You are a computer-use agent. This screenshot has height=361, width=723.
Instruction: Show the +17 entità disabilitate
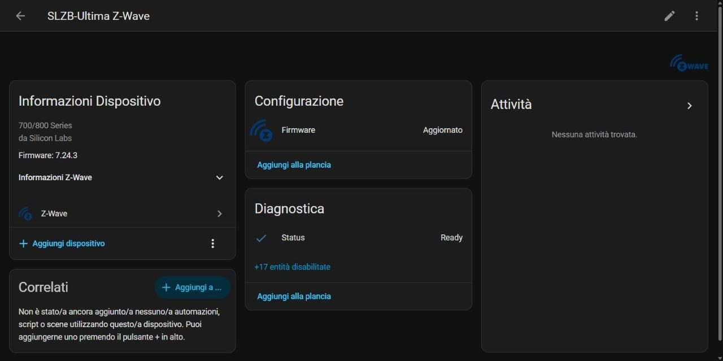(x=292, y=267)
